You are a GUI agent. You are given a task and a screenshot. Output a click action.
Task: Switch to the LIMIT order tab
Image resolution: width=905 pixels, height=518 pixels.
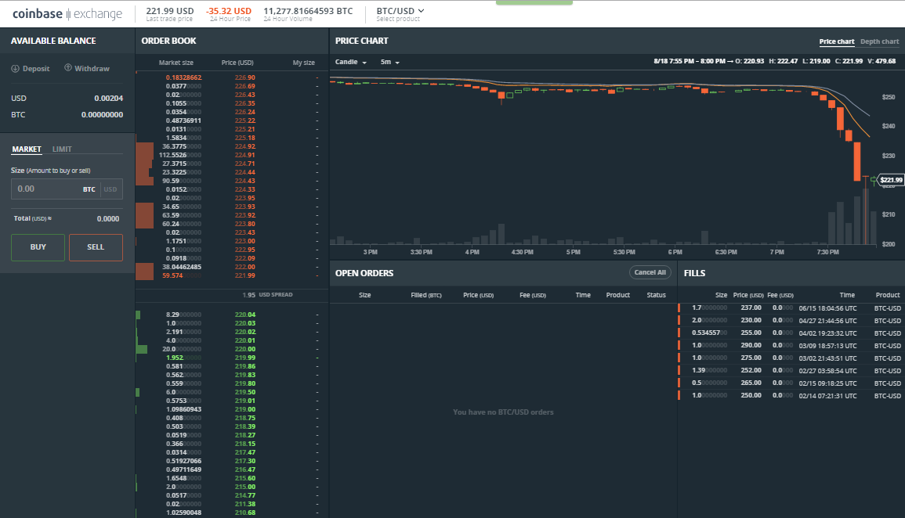[x=62, y=149]
